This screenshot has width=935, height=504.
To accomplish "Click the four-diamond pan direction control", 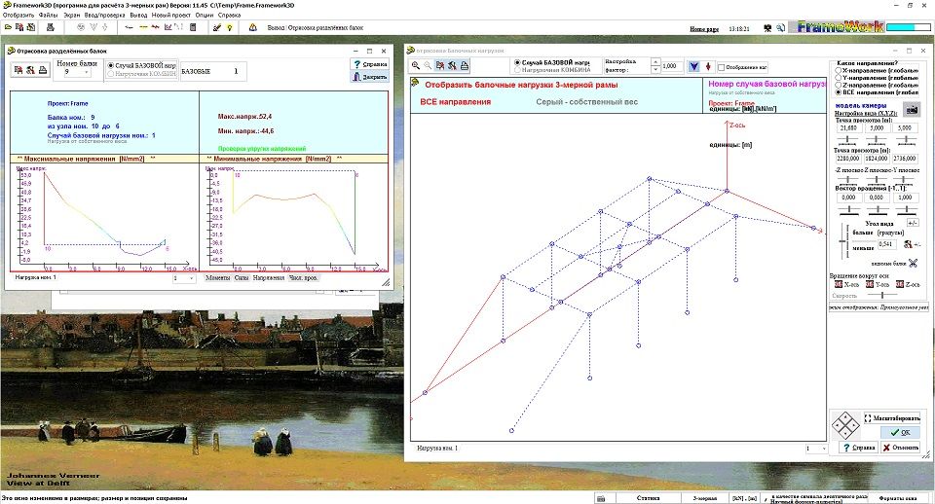I will point(845,425).
